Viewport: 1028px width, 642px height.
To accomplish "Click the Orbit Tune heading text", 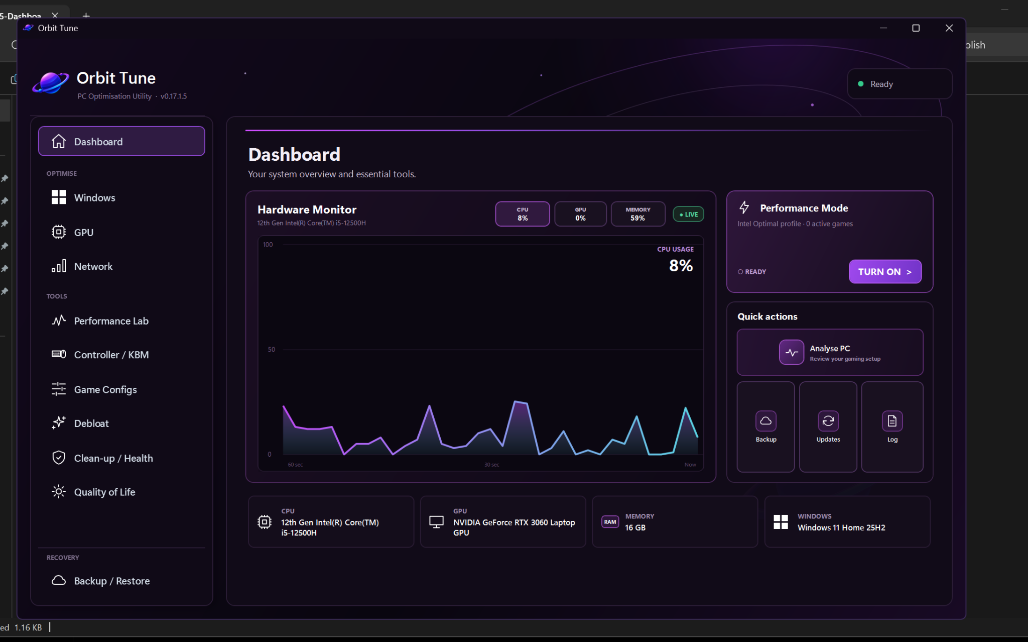I will 116,78.
